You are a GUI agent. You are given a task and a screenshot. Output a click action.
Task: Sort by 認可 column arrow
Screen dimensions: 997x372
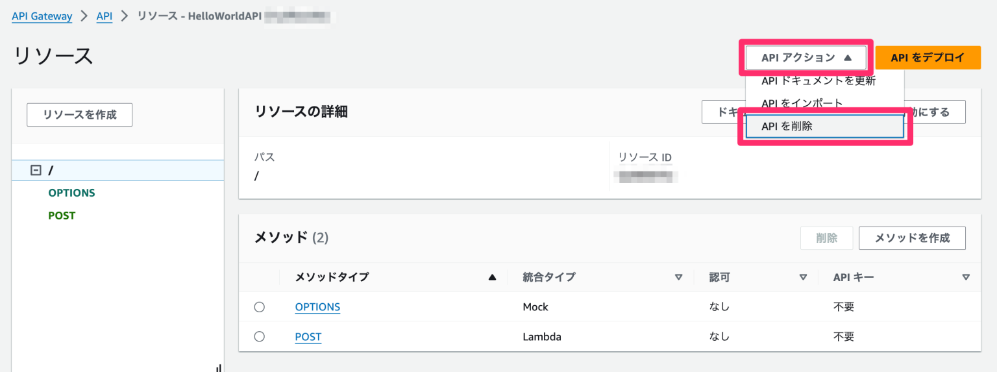coord(803,277)
